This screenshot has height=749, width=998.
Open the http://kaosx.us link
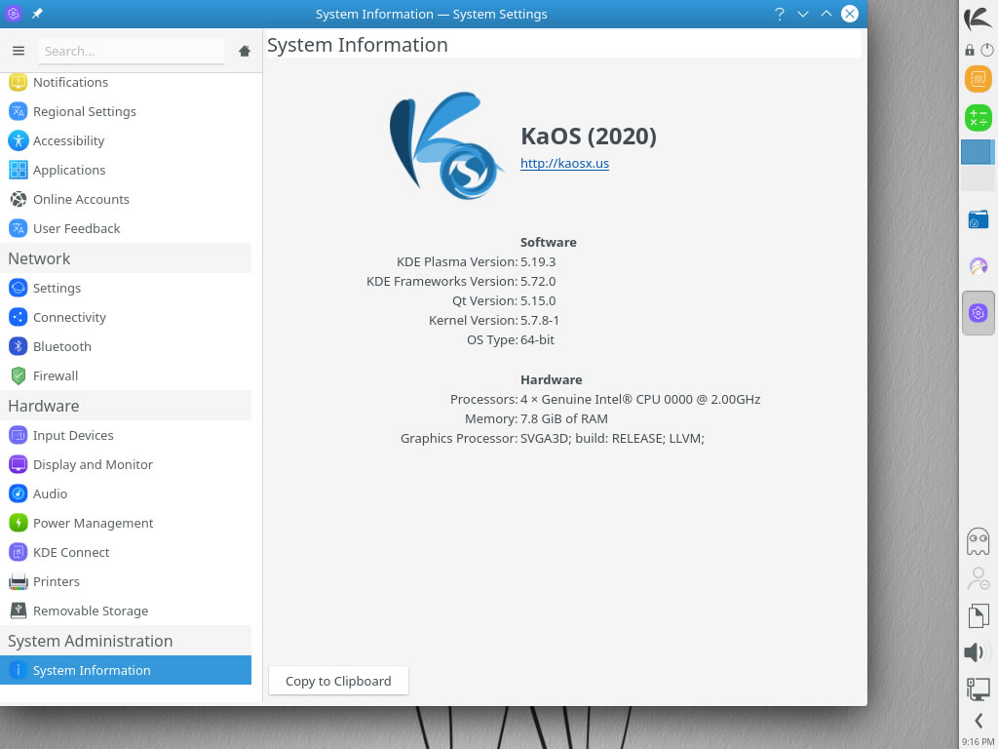pos(564,163)
